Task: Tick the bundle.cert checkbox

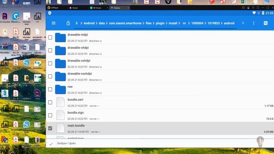Action: coord(50,102)
